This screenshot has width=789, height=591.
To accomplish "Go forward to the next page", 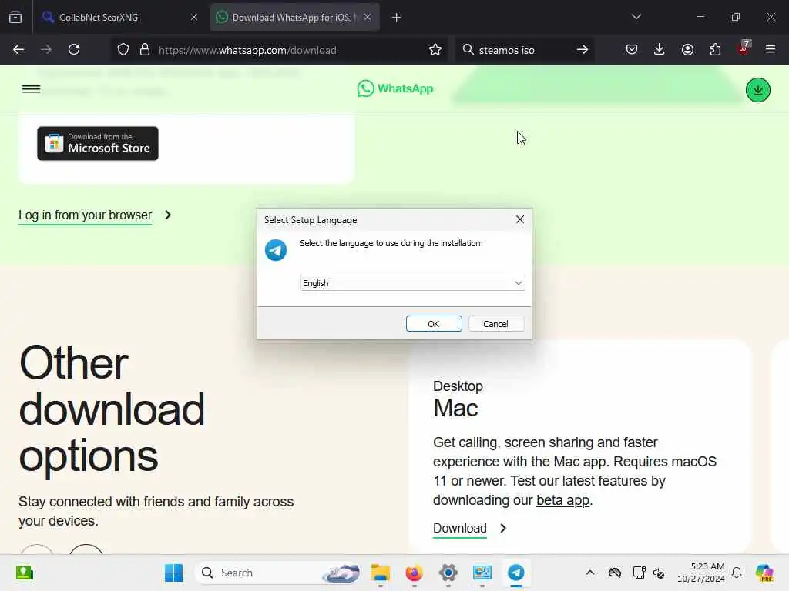I will pyautogui.click(x=46, y=50).
